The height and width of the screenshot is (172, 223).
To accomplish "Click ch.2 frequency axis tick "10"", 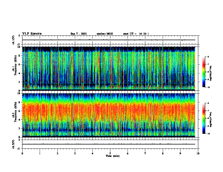I will (19, 93).
